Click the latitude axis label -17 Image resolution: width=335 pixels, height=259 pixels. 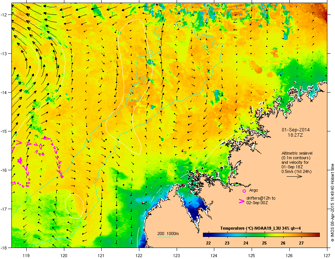click(4, 209)
